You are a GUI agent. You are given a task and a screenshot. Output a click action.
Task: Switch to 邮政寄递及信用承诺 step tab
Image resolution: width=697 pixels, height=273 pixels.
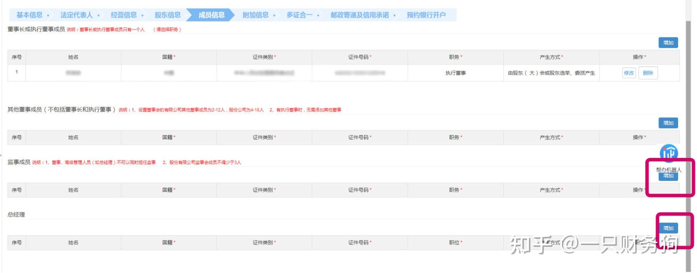point(359,15)
